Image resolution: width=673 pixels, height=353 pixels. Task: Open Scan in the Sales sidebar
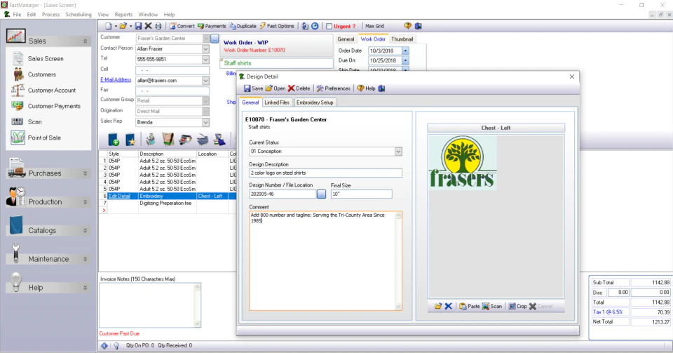[35, 122]
